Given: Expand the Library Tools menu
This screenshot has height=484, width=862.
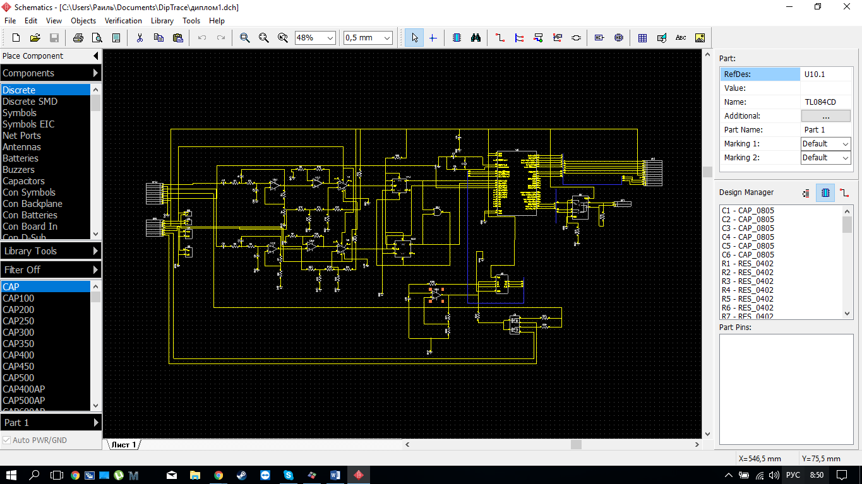Looking at the screenshot, I should click(95, 251).
